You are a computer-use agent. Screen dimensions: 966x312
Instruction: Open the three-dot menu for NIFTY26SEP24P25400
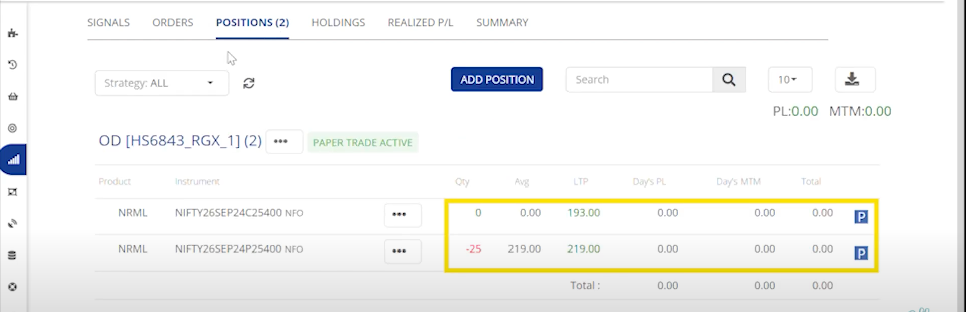pos(400,251)
